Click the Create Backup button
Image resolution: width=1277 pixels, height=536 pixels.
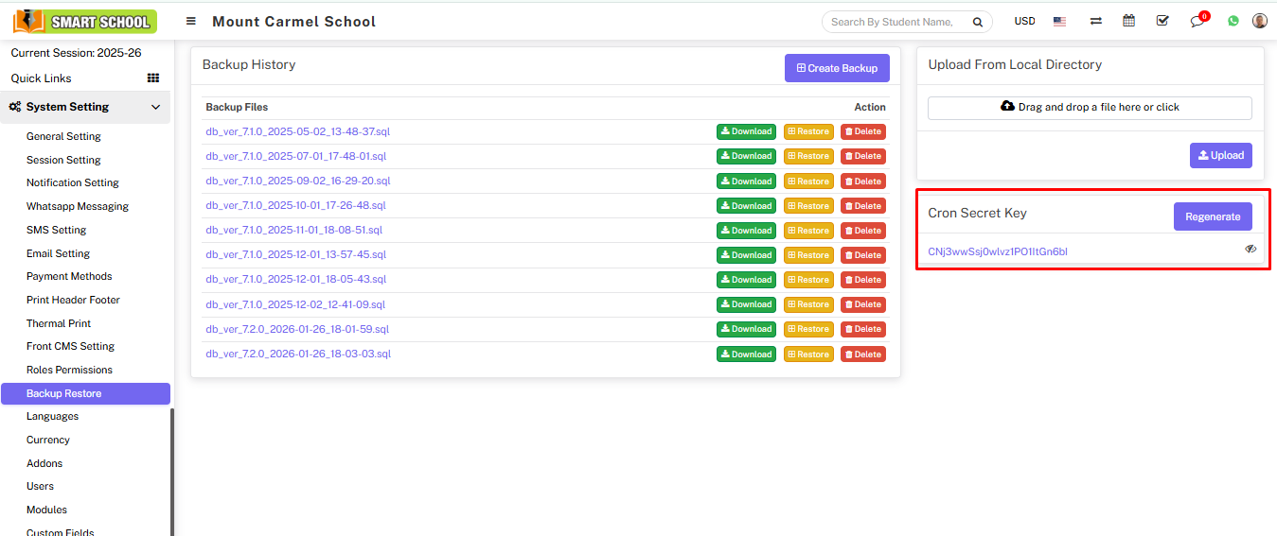tap(837, 68)
